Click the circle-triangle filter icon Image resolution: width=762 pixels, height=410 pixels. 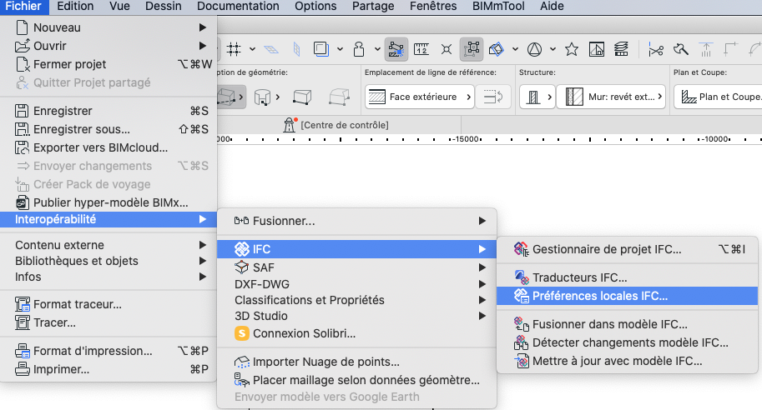pos(534,49)
